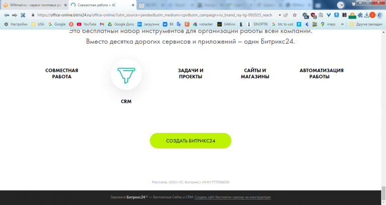Click the URL address bar field
This screenshot has height=205, width=386.
155,15
